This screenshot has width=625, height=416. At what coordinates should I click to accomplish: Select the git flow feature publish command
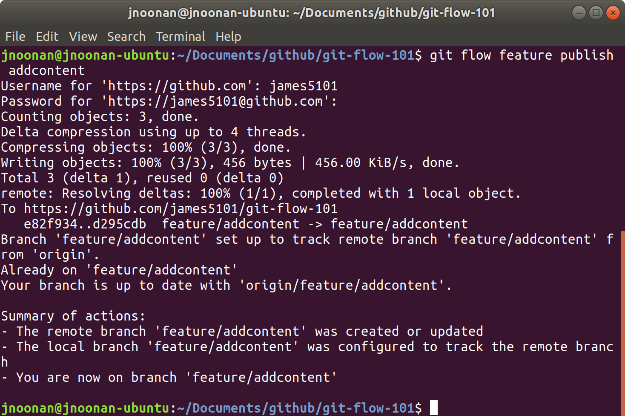pos(521,55)
